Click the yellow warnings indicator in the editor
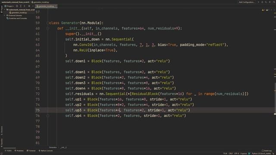 click(x=263, y=10)
